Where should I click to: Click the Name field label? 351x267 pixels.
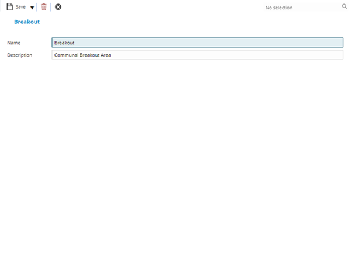[13, 43]
